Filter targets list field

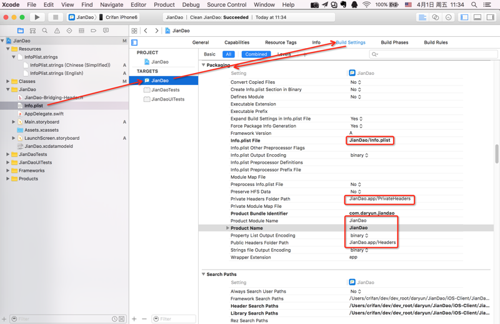[x=174, y=319]
